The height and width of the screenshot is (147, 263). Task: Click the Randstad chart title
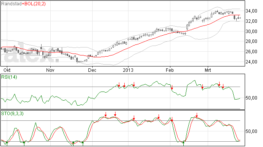(x=11, y=4)
